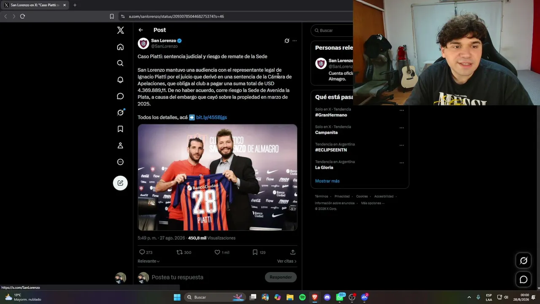Open options for the #ECLIPSEENTN trend

pos(402,145)
